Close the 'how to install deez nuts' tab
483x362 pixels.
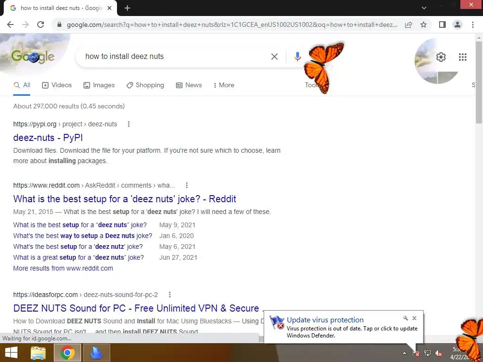coord(109,8)
